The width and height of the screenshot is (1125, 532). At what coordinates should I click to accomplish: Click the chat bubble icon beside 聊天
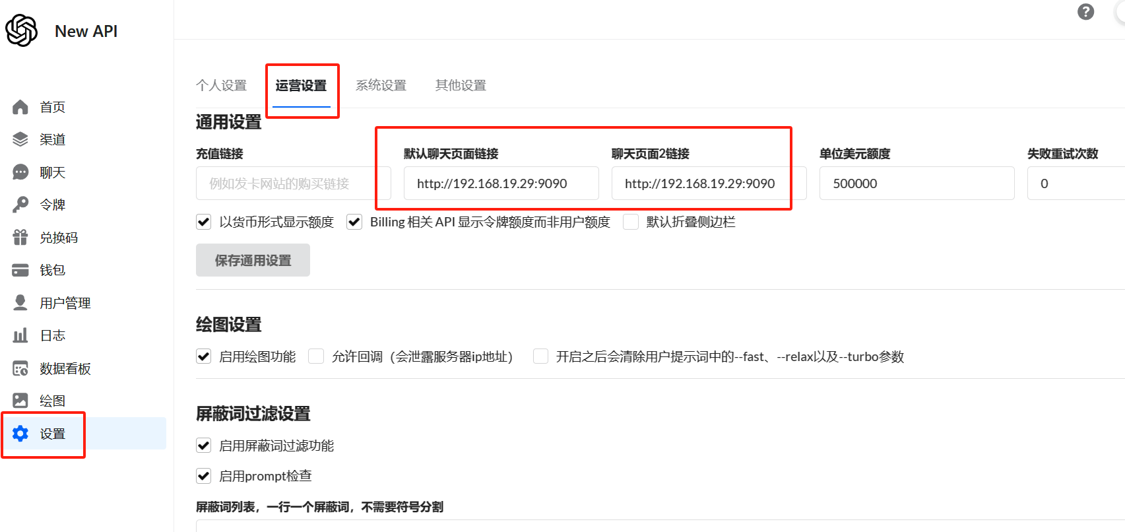pos(20,172)
